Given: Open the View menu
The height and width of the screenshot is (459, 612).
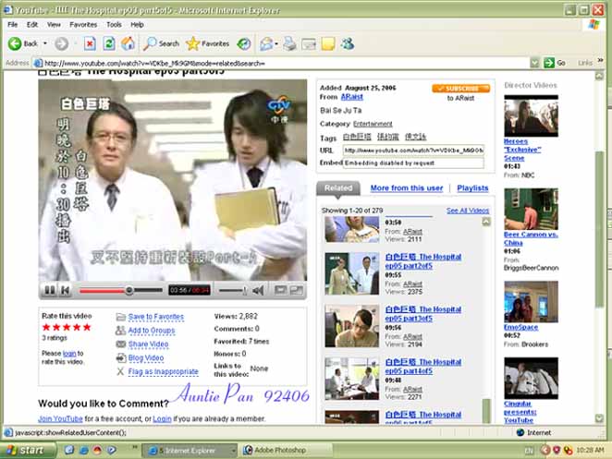Looking at the screenshot, I should click(x=54, y=25).
